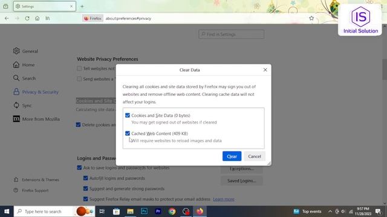Click the blue Clear button
This screenshot has width=387, height=217.
pos(232,156)
